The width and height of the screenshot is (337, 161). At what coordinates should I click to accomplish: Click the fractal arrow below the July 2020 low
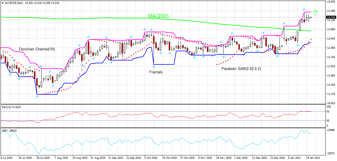(x=37, y=97)
